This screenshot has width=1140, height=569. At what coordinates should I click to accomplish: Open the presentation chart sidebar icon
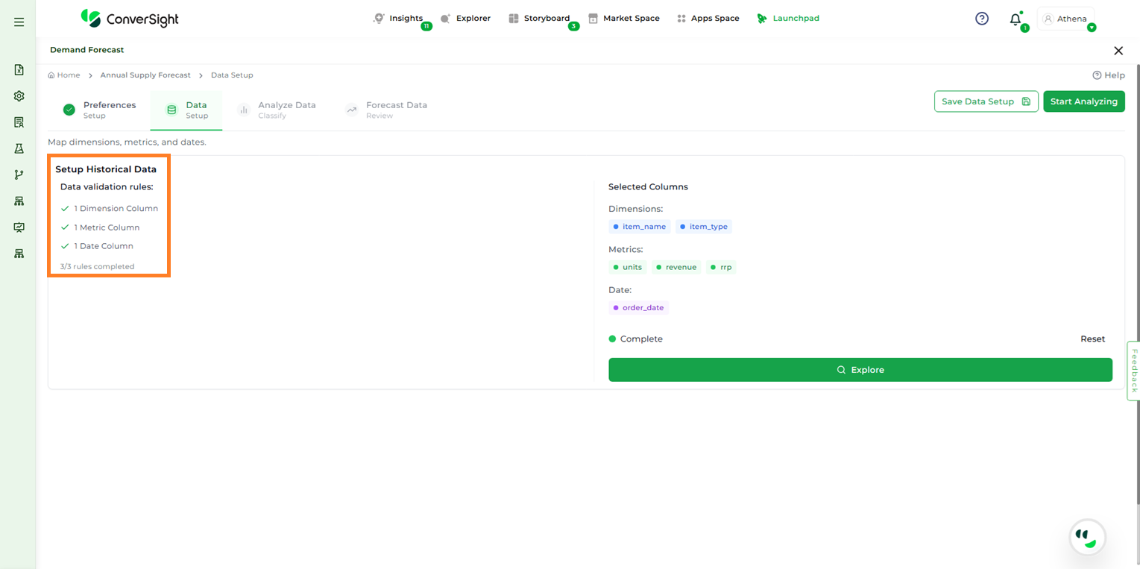click(19, 227)
